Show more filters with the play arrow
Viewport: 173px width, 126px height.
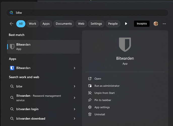click(x=126, y=24)
